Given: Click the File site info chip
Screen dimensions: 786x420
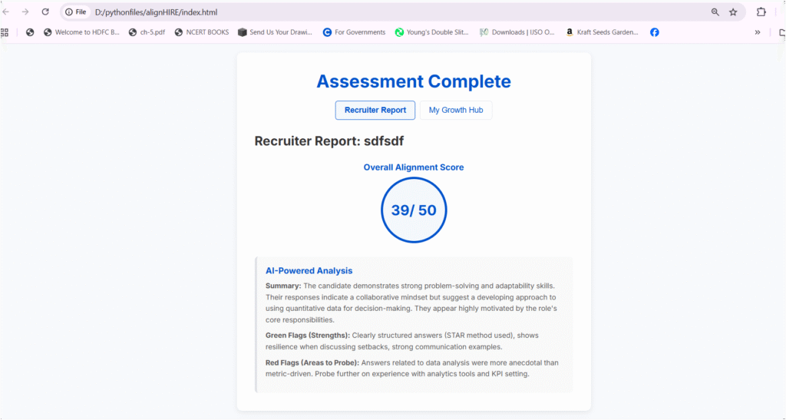Looking at the screenshot, I should tap(75, 12).
